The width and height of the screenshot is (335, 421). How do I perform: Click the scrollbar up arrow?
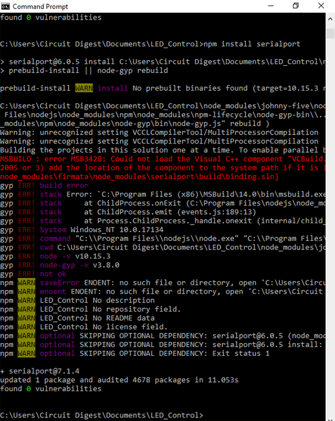(330, 19)
